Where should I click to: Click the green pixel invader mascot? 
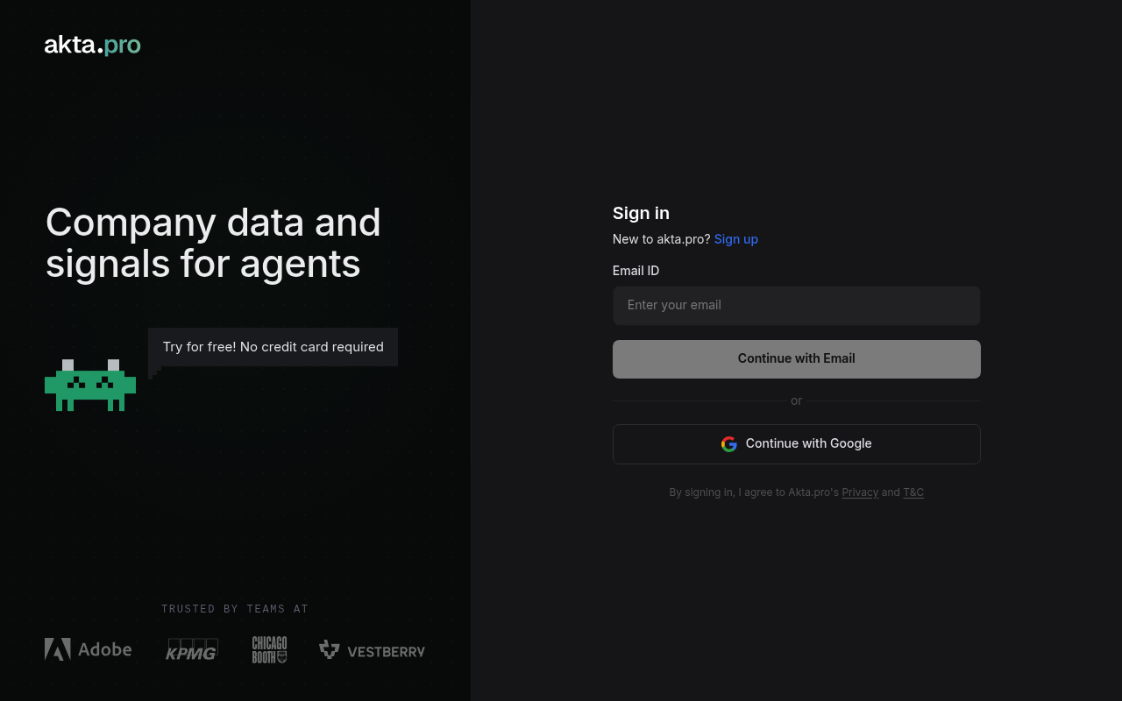pyautogui.click(x=90, y=385)
